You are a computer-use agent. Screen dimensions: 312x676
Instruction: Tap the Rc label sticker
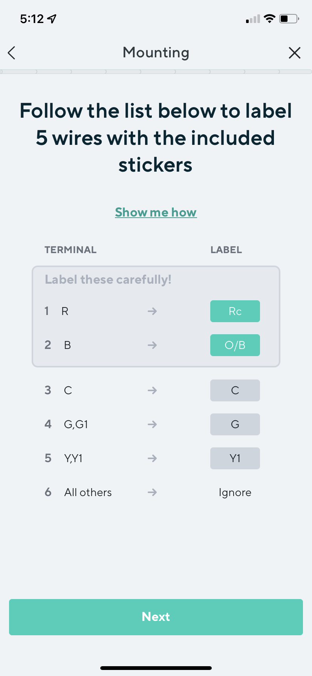pyautogui.click(x=235, y=311)
